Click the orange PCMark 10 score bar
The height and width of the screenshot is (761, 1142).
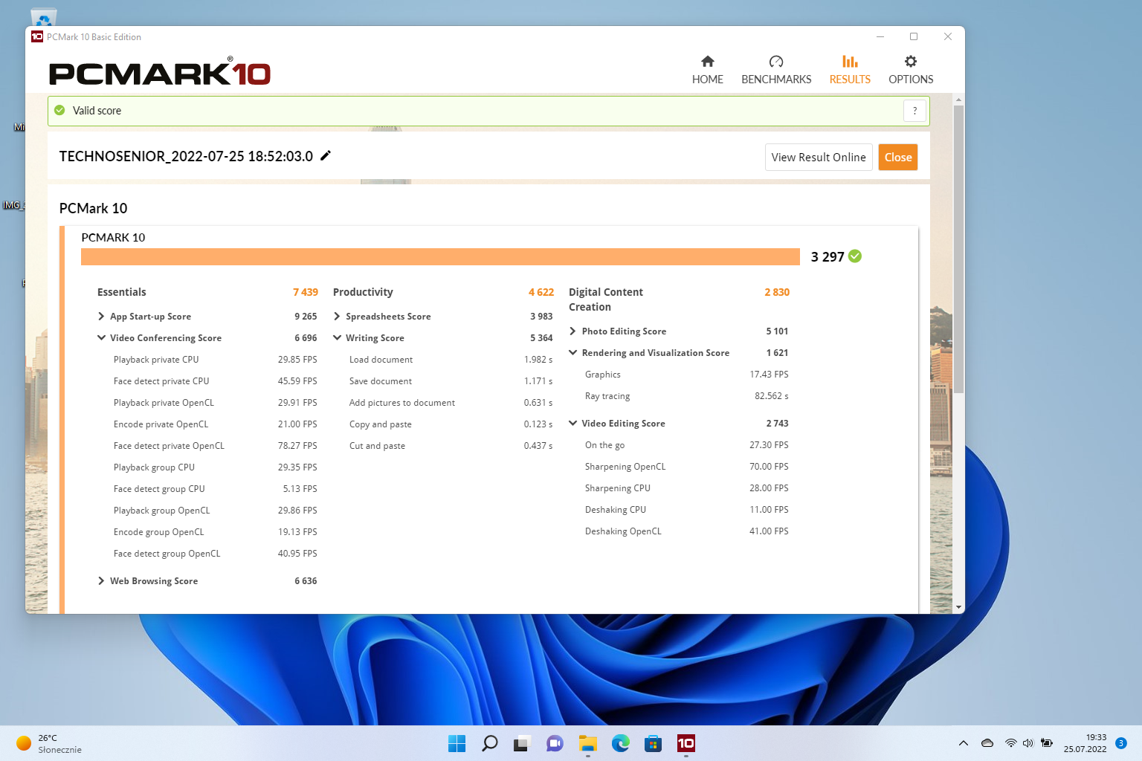coord(440,256)
